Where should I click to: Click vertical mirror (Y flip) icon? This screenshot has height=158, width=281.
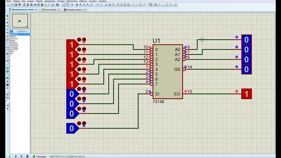[7, 109]
